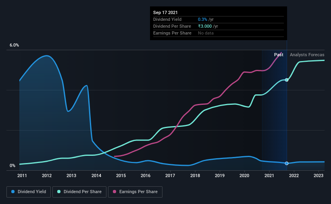Select the 2014 x-axis label
331x204 pixels.
pos(96,175)
